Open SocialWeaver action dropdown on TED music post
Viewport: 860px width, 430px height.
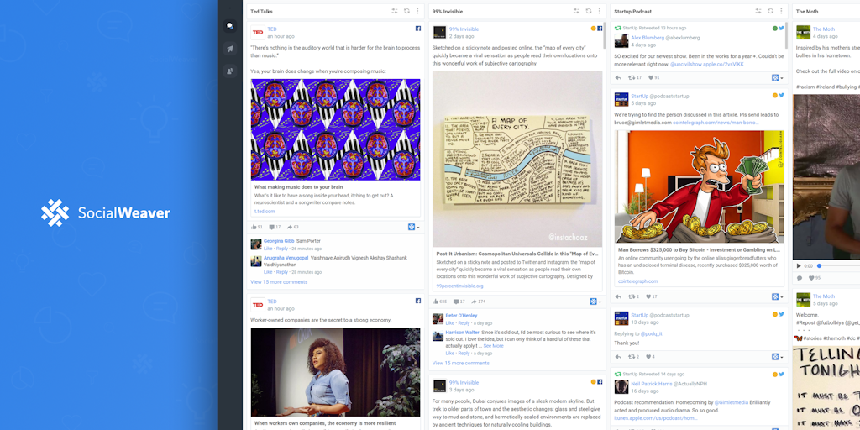tap(413, 227)
